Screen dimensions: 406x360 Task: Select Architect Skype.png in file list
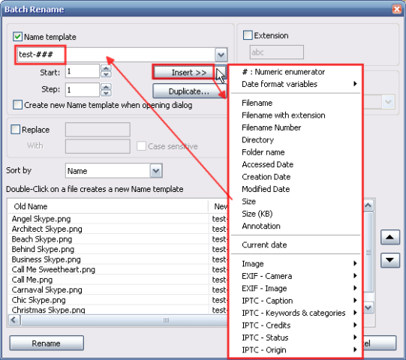(x=47, y=229)
